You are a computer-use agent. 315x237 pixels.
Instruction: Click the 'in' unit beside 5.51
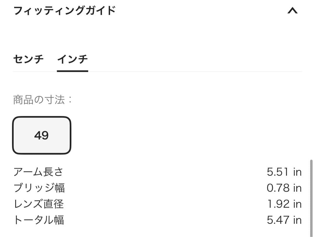pos(297,172)
